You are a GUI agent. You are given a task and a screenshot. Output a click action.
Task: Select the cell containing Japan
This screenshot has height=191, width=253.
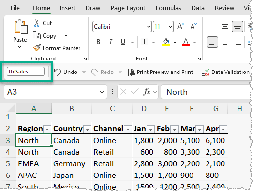pos(72,175)
